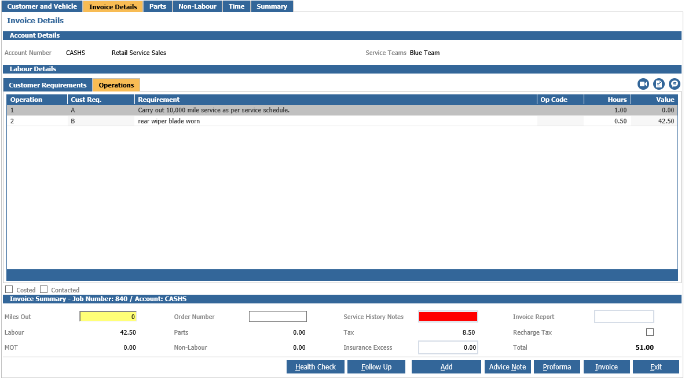Select the Customer Requirements sub-tab
The image size is (685, 381).
[47, 85]
